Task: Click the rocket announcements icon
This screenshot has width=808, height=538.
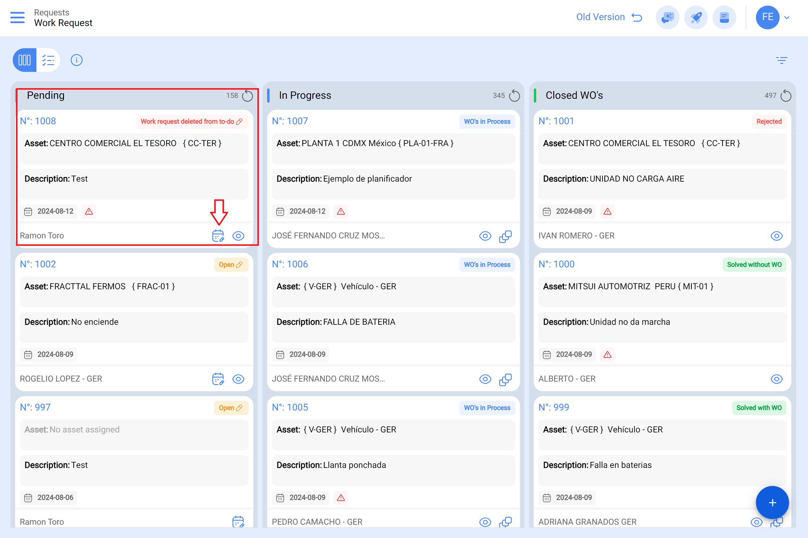Action: (x=695, y=17)
